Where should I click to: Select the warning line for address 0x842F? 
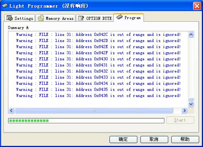[98, 53]
